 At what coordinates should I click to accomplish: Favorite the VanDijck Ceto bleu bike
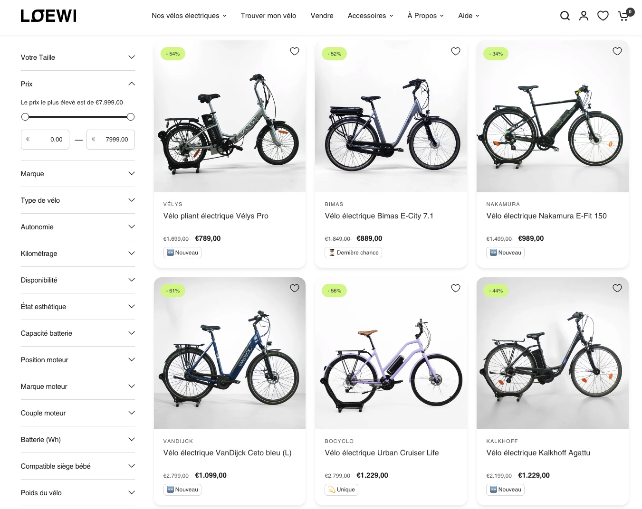[295, 288]
